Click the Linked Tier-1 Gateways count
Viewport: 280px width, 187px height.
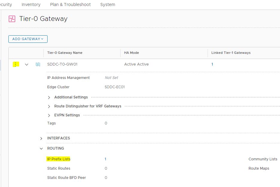coord(212,64)
